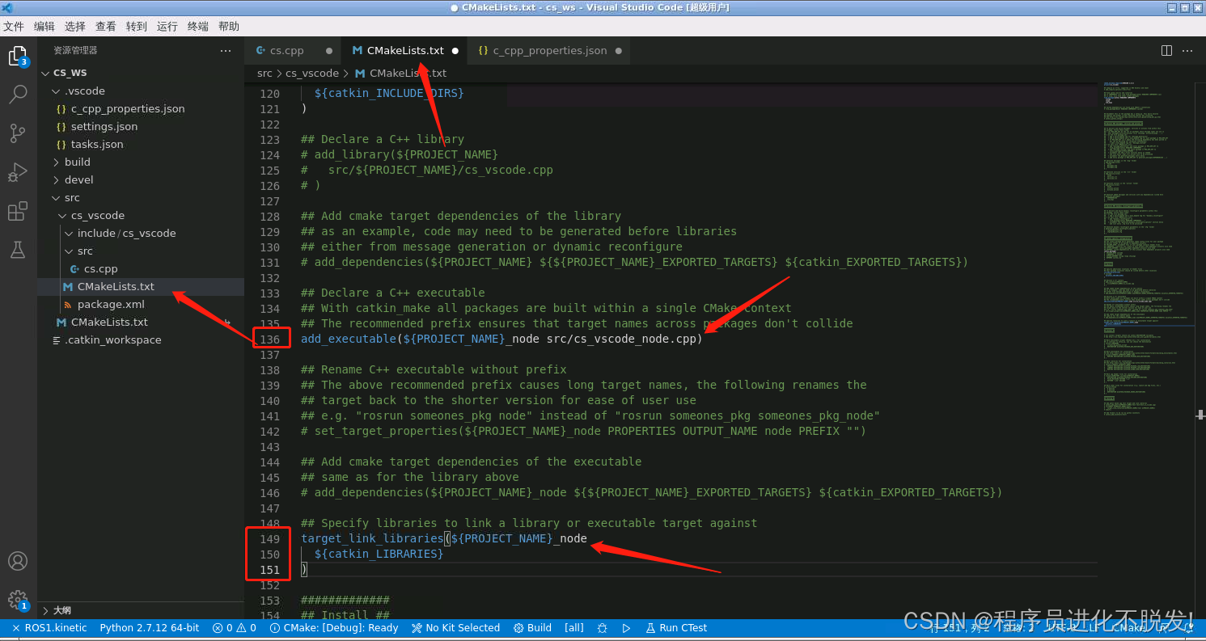Image resolution: width=1206 pixels, height=641 pixels.
Task: Open the 选择 menu
Action: click(75, 27)
